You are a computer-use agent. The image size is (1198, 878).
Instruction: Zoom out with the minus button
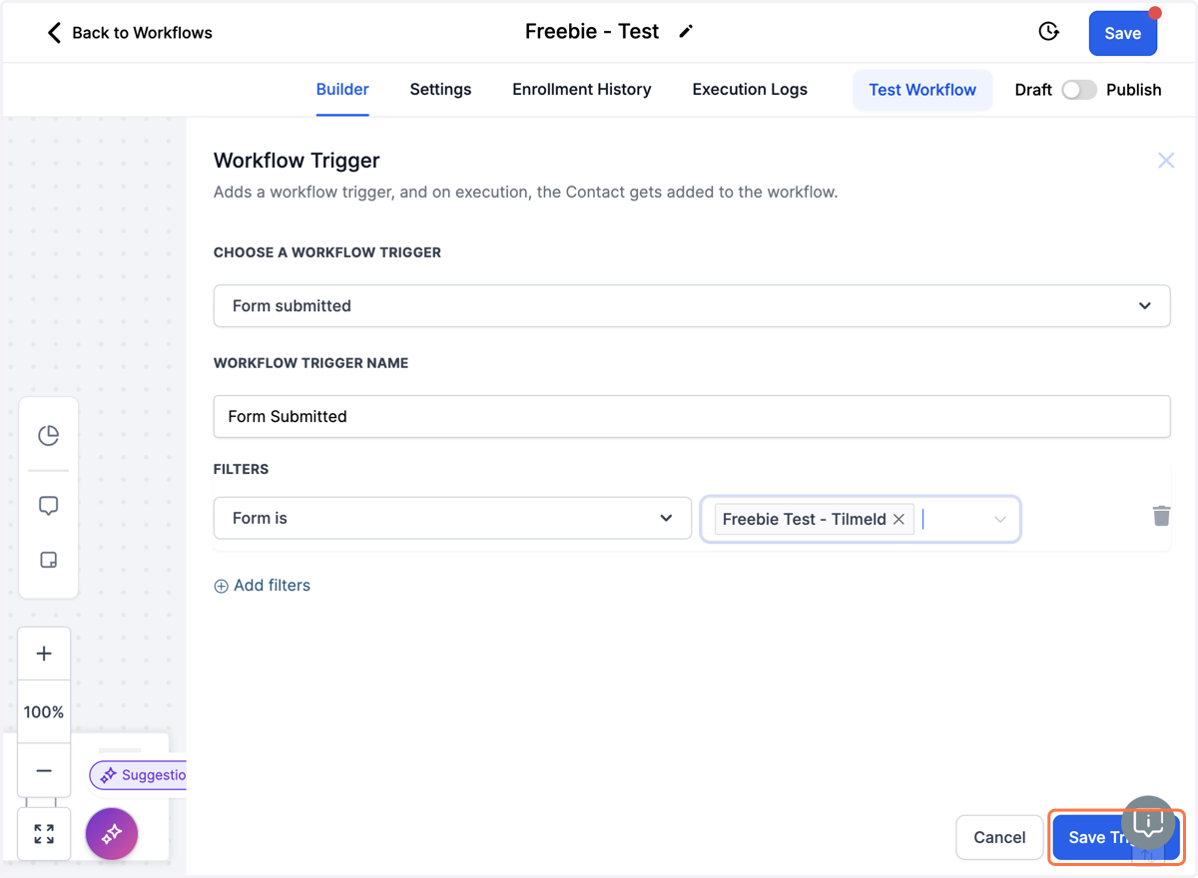[x=44, y=770]
